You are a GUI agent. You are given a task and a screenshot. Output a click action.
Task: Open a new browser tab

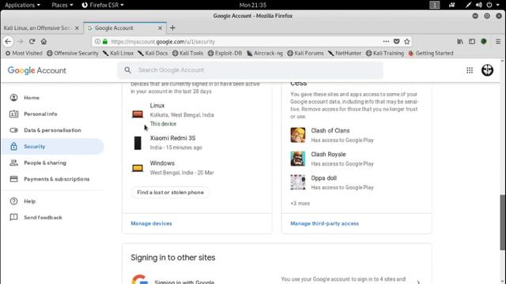click(172, 28)
